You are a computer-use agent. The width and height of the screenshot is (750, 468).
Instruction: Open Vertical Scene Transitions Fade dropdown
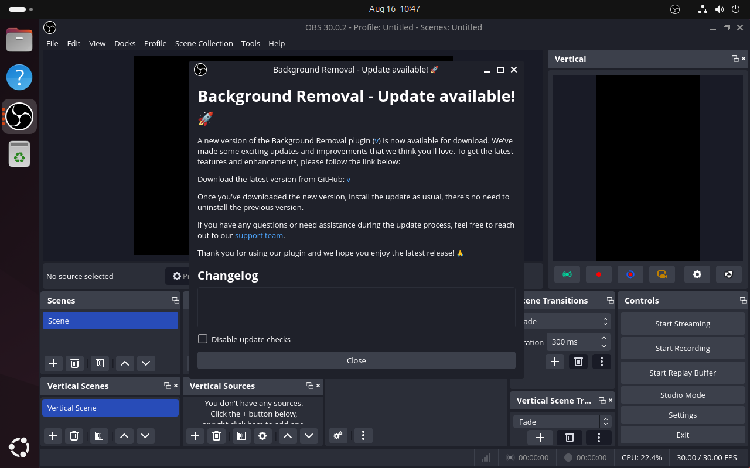(562, 422)
